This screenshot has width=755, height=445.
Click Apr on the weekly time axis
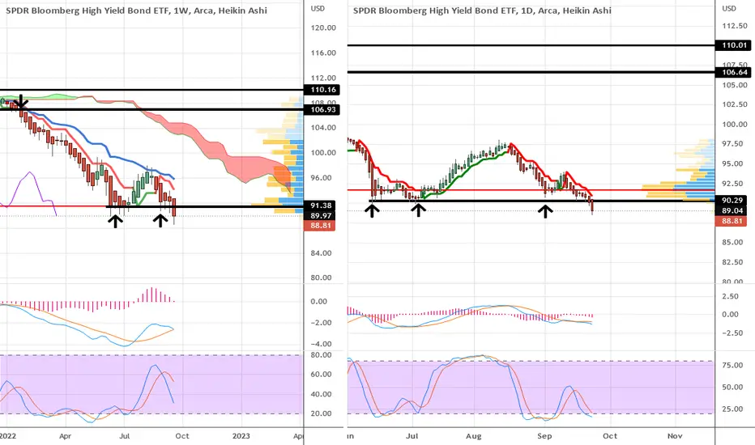click(x=65, y=436)
